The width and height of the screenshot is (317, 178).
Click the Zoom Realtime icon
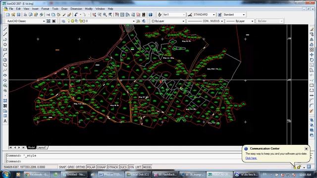pyautogui.click(x=100, y=14)
